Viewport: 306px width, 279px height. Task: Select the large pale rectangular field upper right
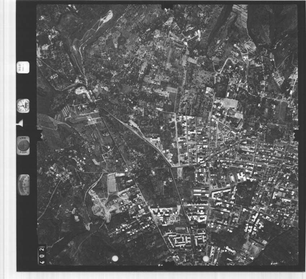pyautogui.click(x=230, y=103)
